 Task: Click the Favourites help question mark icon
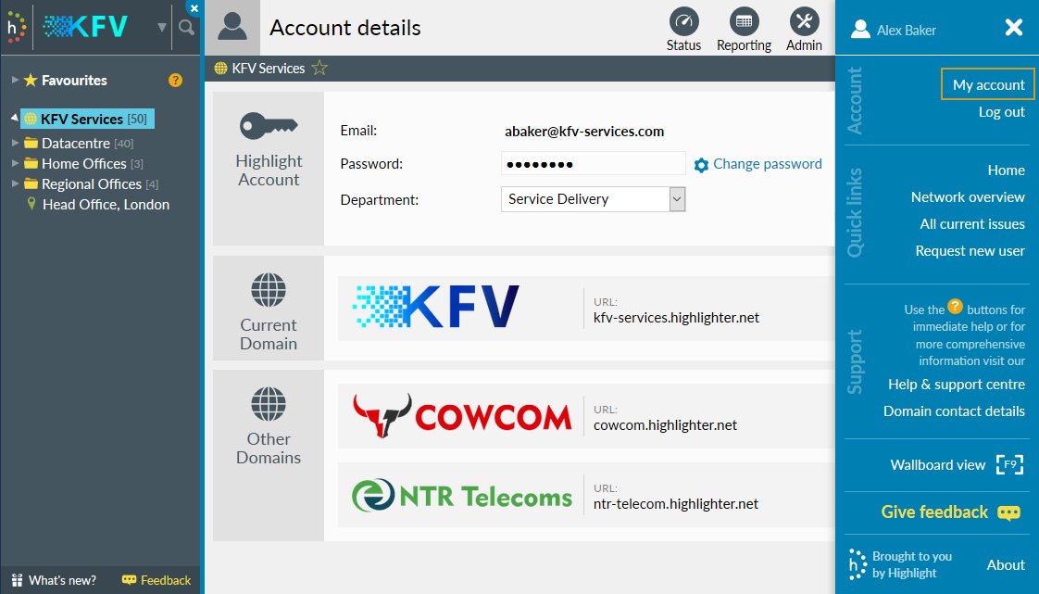click(175, 81)
